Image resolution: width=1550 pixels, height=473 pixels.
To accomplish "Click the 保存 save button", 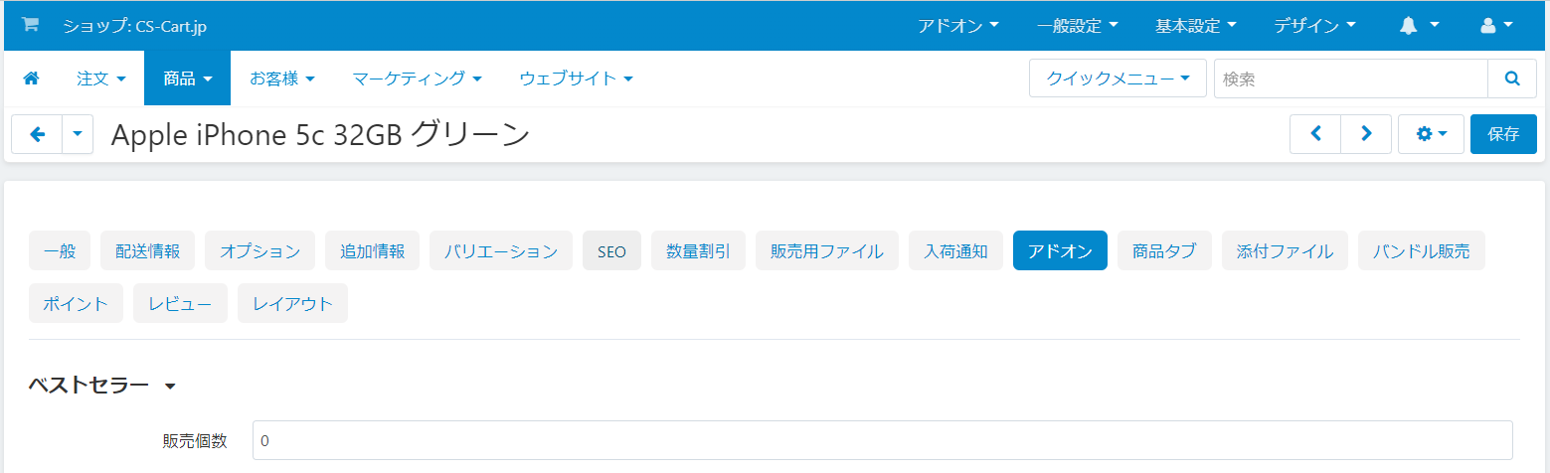I will point(1503,134).
